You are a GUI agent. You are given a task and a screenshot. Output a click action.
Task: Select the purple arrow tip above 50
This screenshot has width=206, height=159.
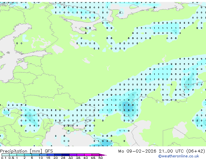103,155
